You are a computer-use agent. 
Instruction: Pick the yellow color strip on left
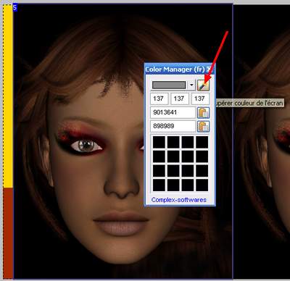tap(8, 96)
